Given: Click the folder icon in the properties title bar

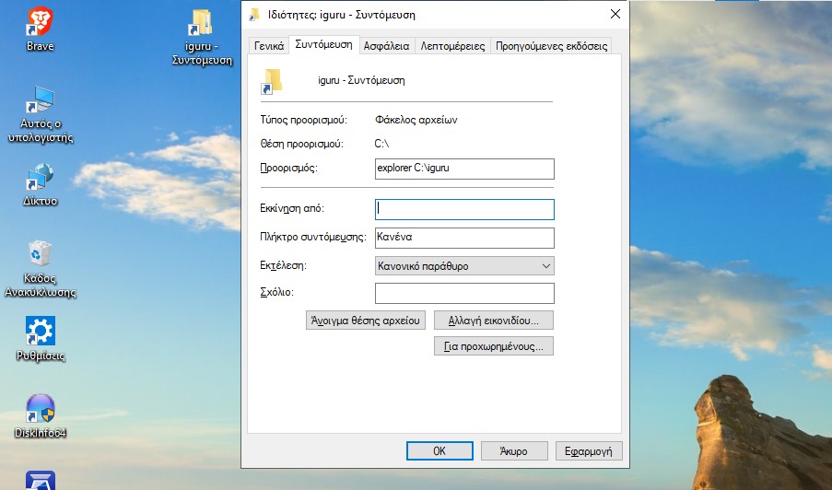Looking at the screenshot, I should click(x=254, y=15).
